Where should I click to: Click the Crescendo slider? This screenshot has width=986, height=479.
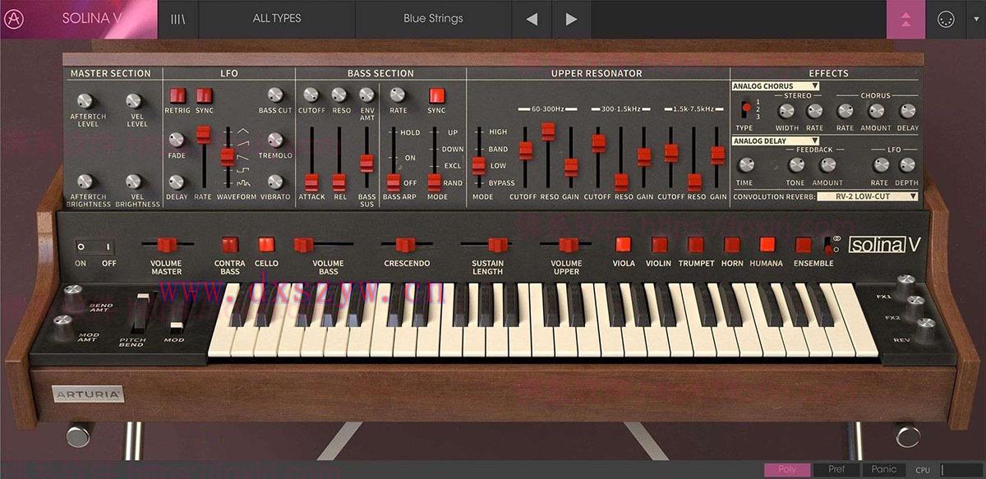coord(406,244)
